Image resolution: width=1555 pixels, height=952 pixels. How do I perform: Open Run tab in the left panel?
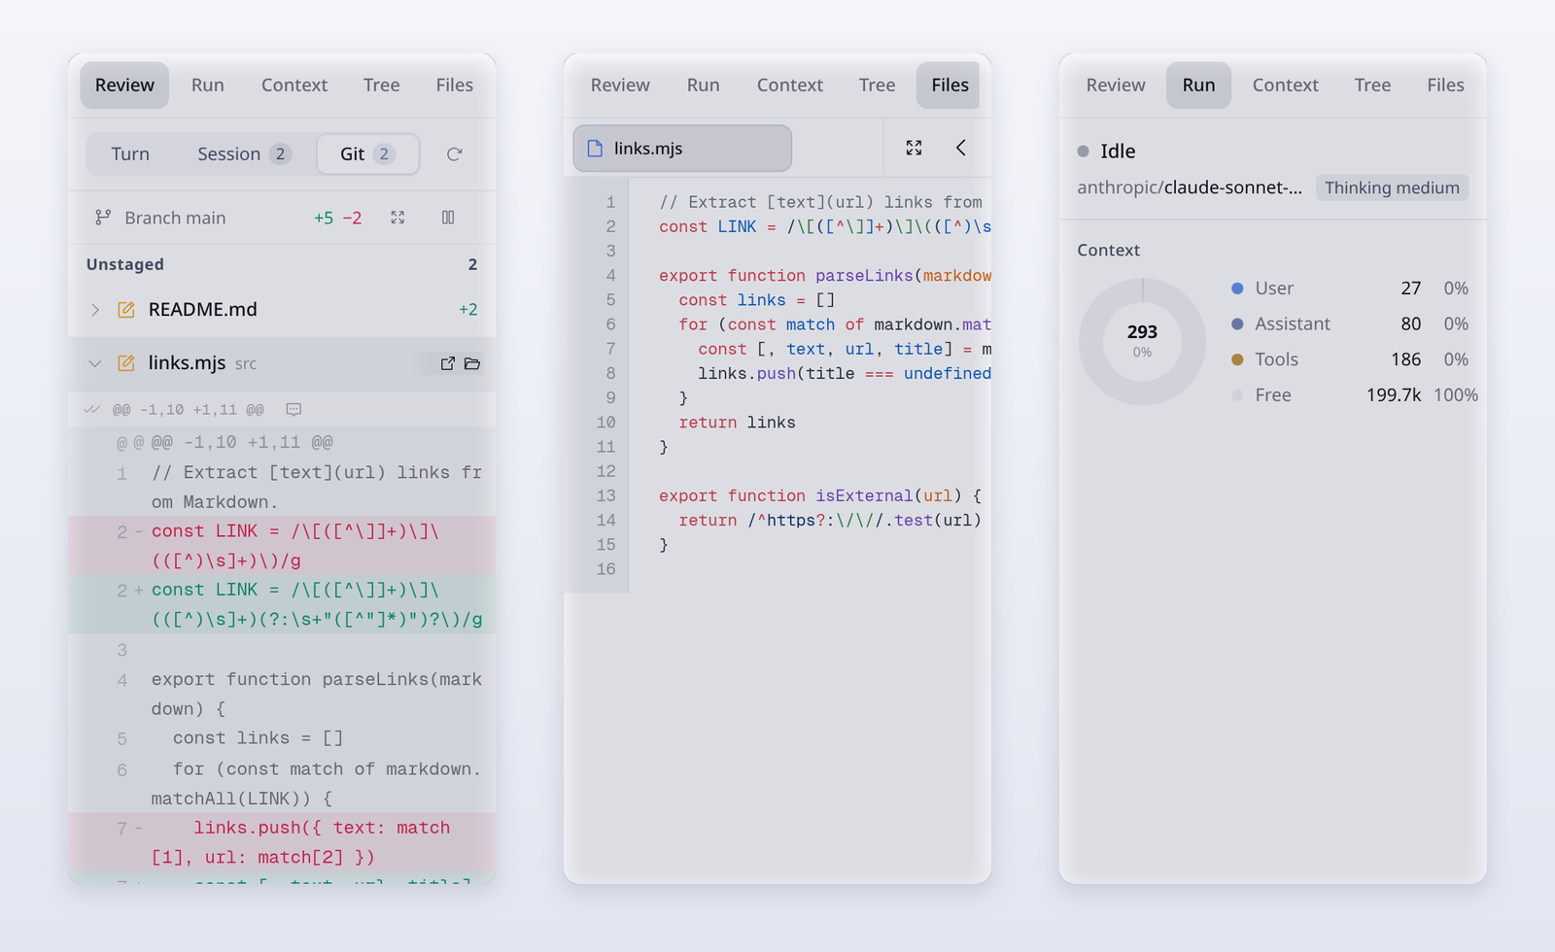[x=208, y=85]
